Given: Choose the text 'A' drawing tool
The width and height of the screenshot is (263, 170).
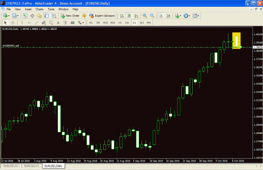Looking at the screenshot, I should coord(58,23).
